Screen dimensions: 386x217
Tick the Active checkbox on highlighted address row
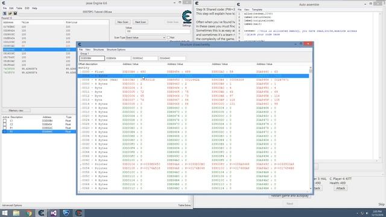[5, 131]
